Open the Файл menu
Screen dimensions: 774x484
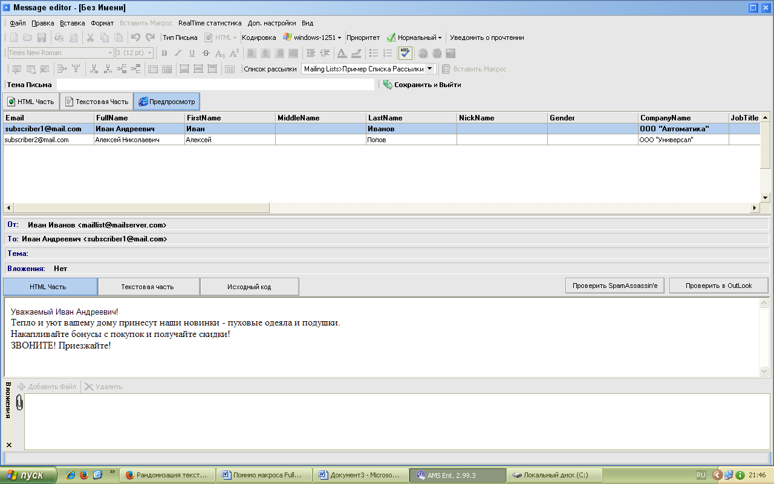coord(18,23)
